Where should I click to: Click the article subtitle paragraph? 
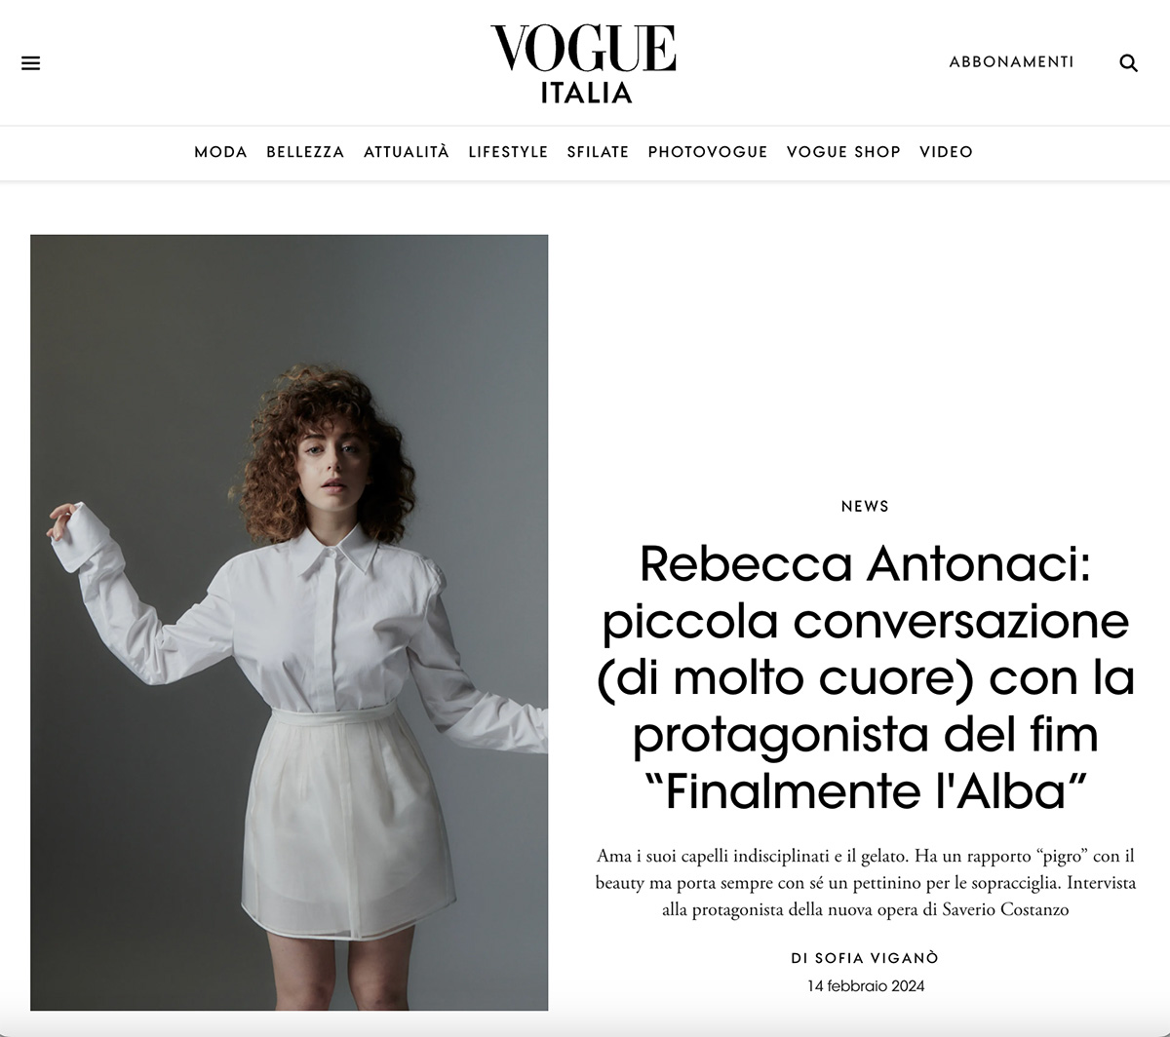(865, 883)
